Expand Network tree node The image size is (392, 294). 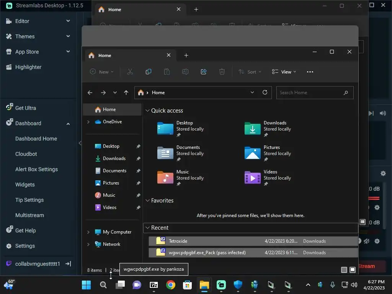pyautogui.click(x=88, y=244)
